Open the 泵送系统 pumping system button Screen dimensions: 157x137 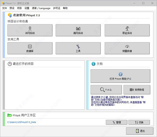click(x=127, y=30)
